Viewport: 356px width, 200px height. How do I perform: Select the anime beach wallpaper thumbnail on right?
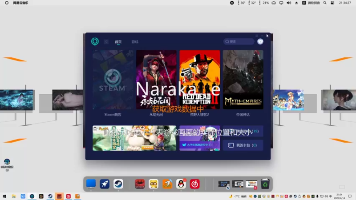click(x=288, y=100)
